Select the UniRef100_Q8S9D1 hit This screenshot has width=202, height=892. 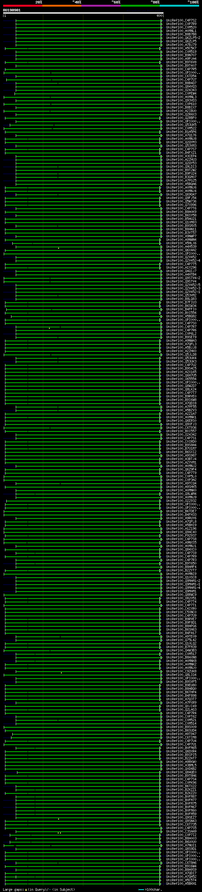(181, 849)
